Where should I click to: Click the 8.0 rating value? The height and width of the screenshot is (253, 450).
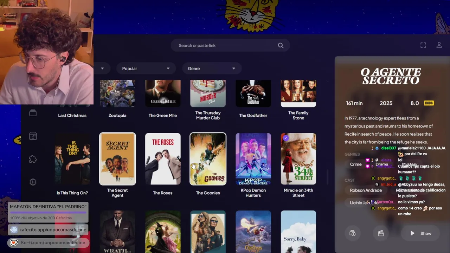click(x=414, y=103)
